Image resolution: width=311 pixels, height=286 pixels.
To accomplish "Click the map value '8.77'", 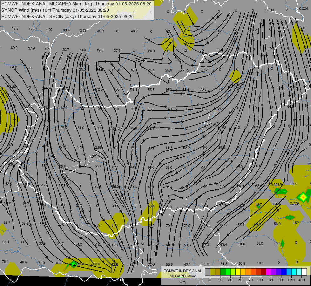I will [x=115, y=225].
